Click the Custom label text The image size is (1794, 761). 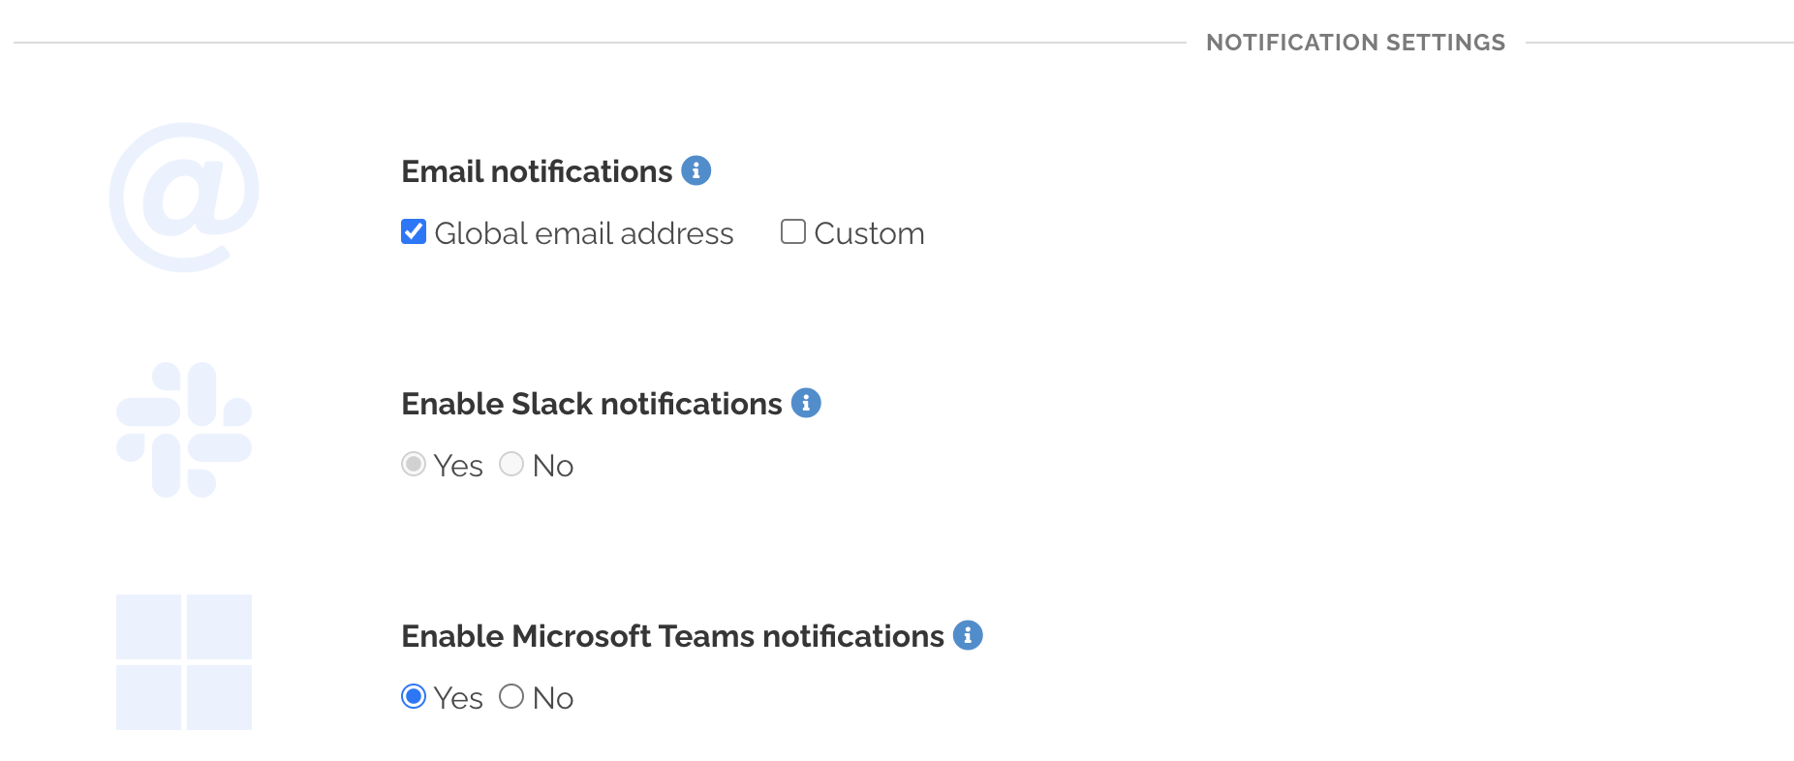pyautogui.click(x=869, y=232)
